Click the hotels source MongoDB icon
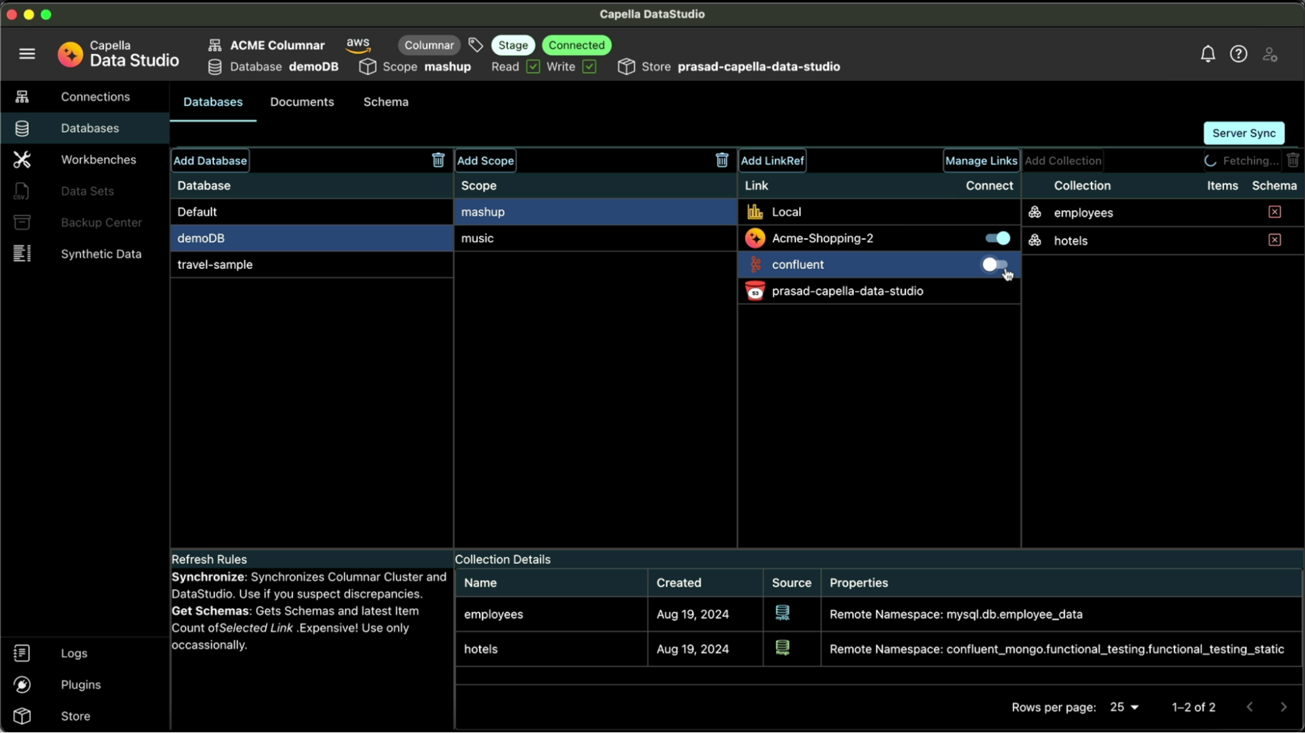This screenshot has width=1305, height=733. tap(782, 647)
